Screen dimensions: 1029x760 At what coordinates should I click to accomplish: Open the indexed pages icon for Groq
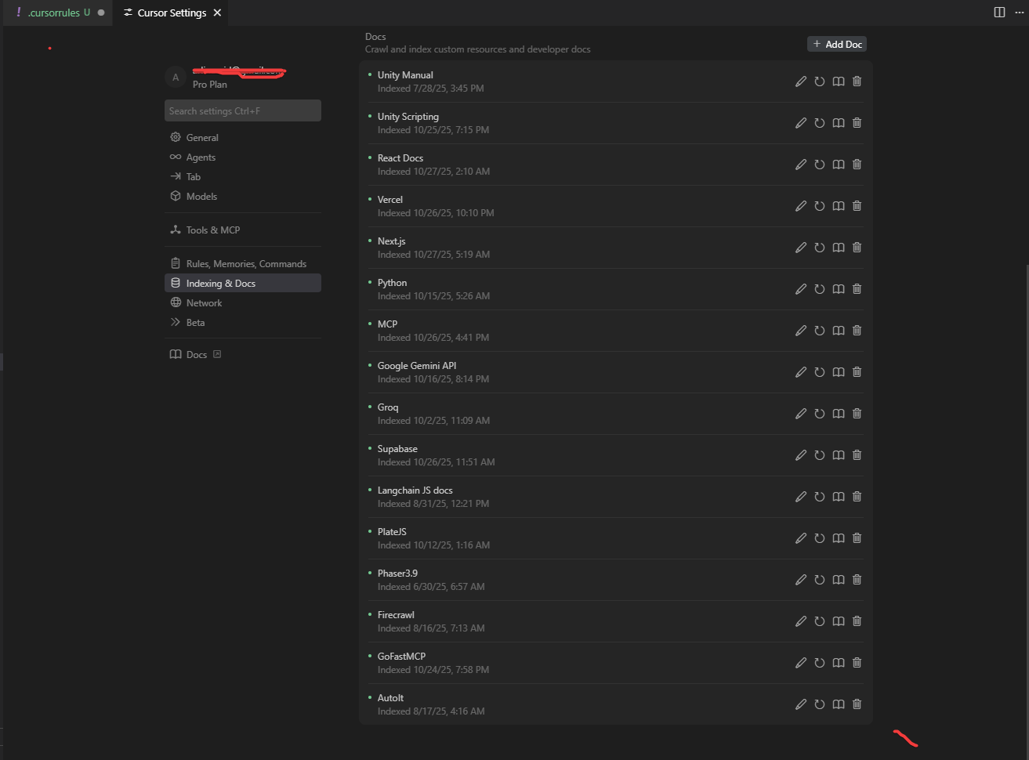(x=838, y=414)
